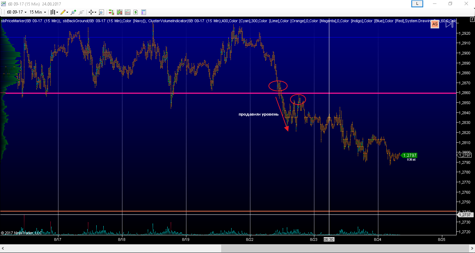475x253 pixels.
Task: Click the 8/22 date label
Action: tap(250, 239)
